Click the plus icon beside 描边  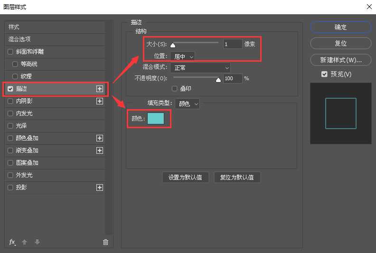100,89
